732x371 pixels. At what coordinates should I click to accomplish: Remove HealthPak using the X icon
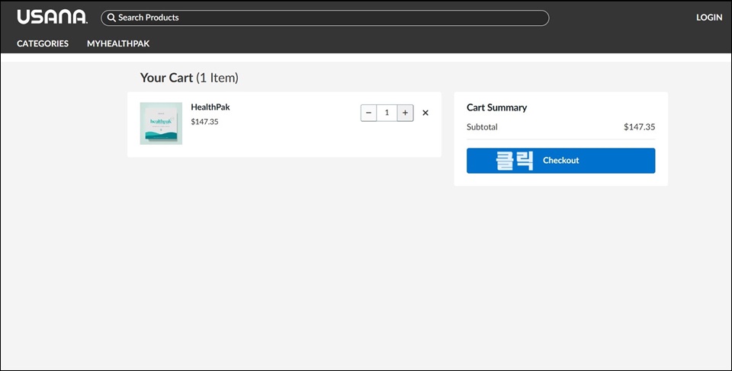(x=425, y=113)
